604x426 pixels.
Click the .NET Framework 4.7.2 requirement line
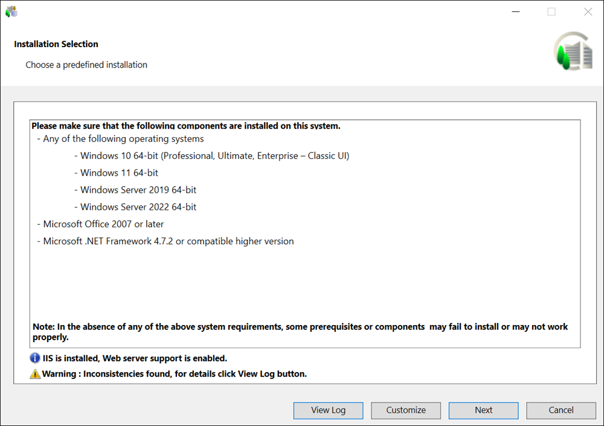(169, 241)
